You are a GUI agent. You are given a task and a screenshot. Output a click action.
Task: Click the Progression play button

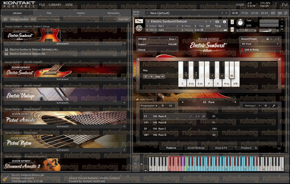pos(156,106)
